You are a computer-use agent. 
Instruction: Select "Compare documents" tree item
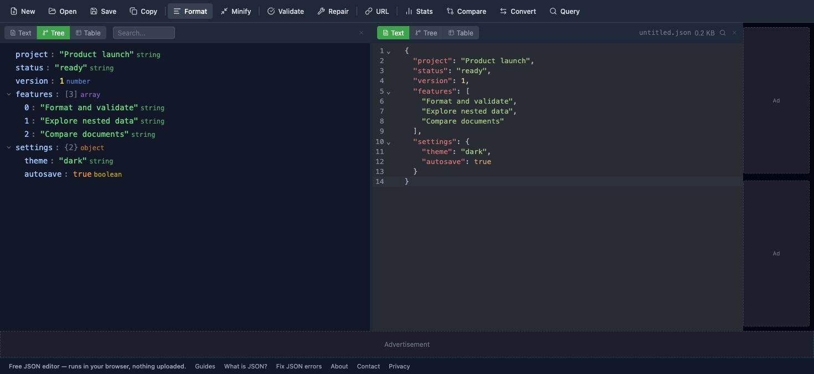click(x=84, y=134)
